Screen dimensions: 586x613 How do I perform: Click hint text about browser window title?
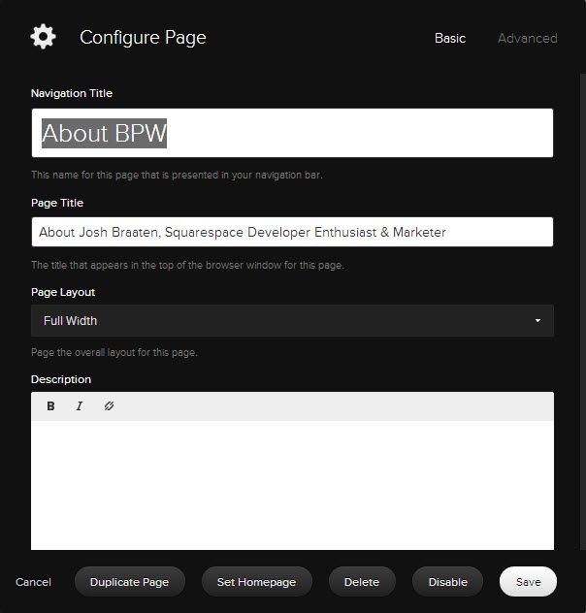187,265
